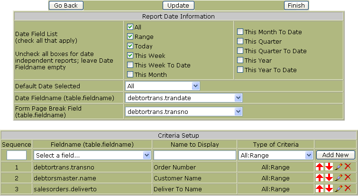Delete the Customer Name criteria row
Screen dimensions: 358x196
point(348,177)
